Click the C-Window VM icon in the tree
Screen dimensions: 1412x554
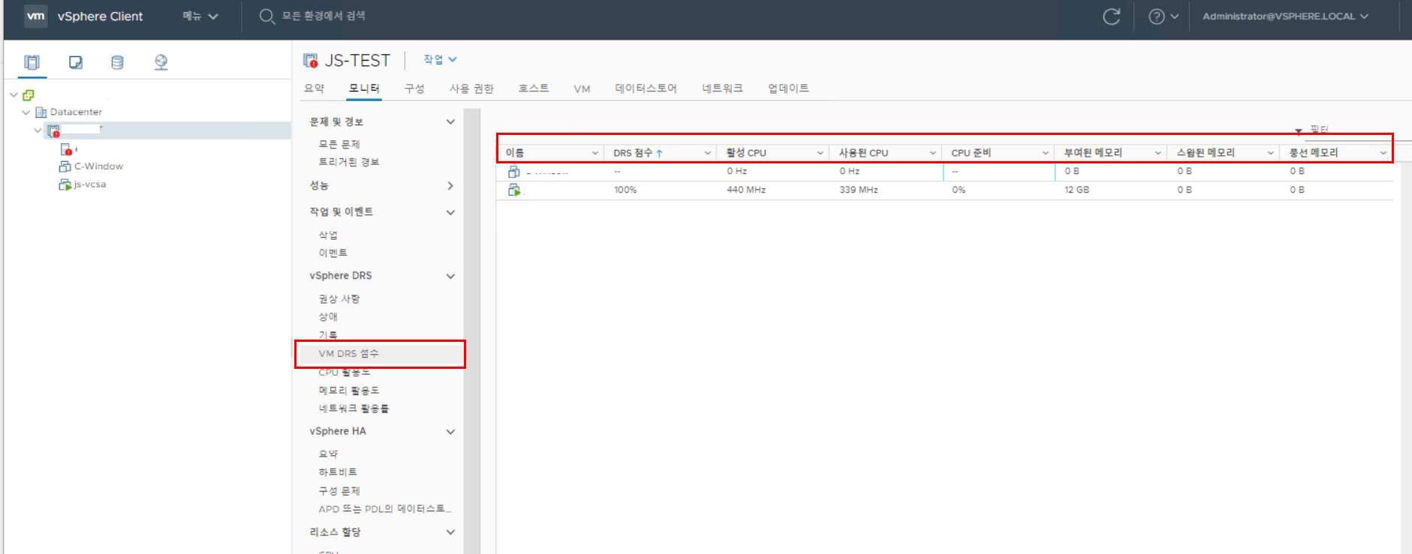click(x=65, y=166)
